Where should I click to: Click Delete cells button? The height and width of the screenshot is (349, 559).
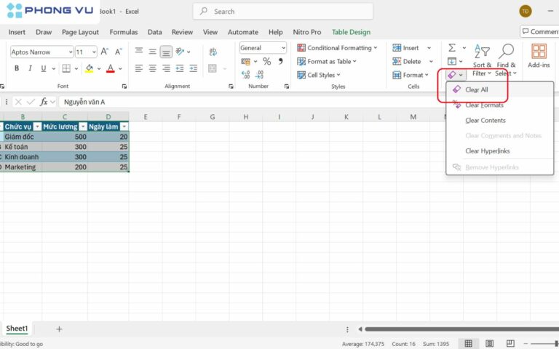pos(407,62)
